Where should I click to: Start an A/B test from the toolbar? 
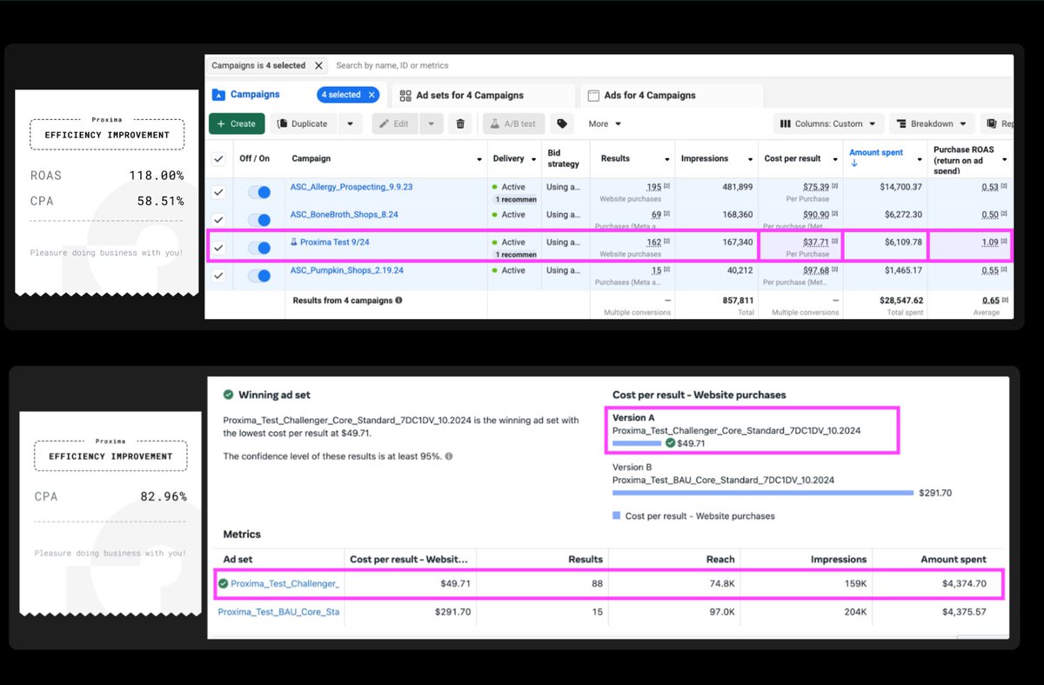(x=513, y=123)
